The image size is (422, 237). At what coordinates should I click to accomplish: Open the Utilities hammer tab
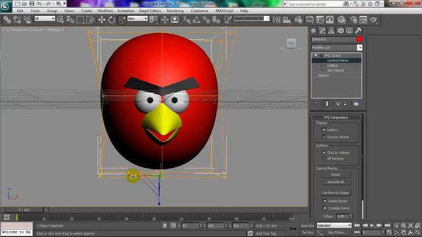point(358,31)
